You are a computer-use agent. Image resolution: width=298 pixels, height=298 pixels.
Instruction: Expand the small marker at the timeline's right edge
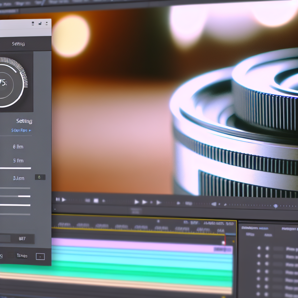coord(233,241)
